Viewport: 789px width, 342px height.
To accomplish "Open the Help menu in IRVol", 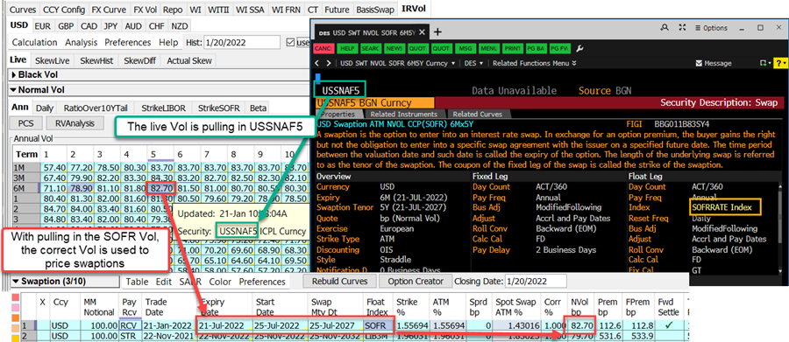I will coord(168,42).
